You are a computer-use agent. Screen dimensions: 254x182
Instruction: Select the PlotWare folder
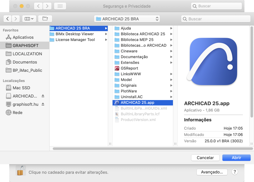click(142, 91)
